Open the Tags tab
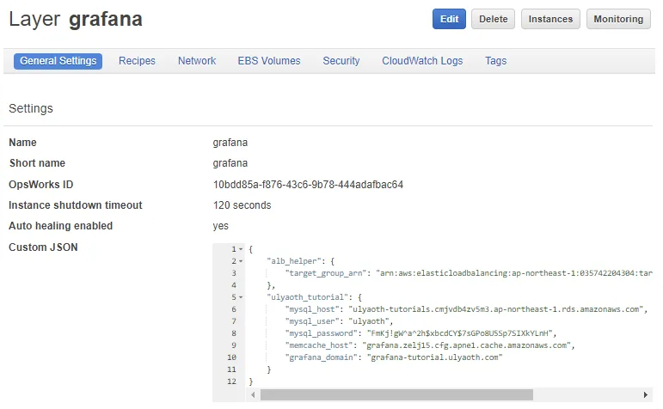The image size is (663, 409). click(x=495, y=61)
